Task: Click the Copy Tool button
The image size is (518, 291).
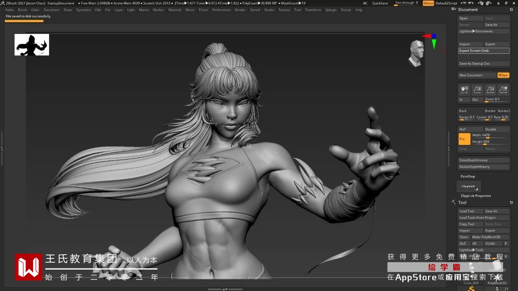Action: tap(471, 224)
